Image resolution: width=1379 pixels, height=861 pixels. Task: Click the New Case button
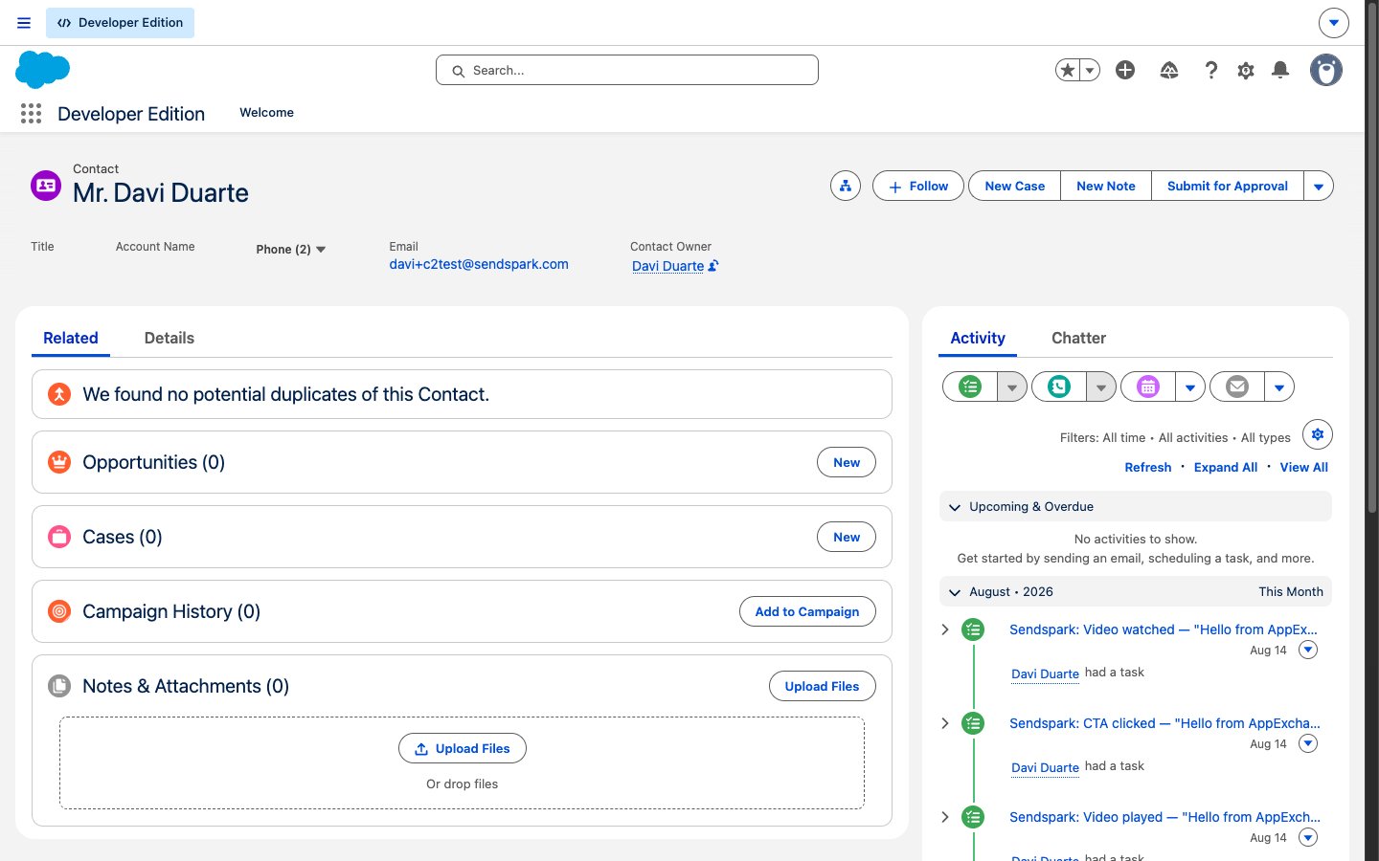tap(1015, 186)
